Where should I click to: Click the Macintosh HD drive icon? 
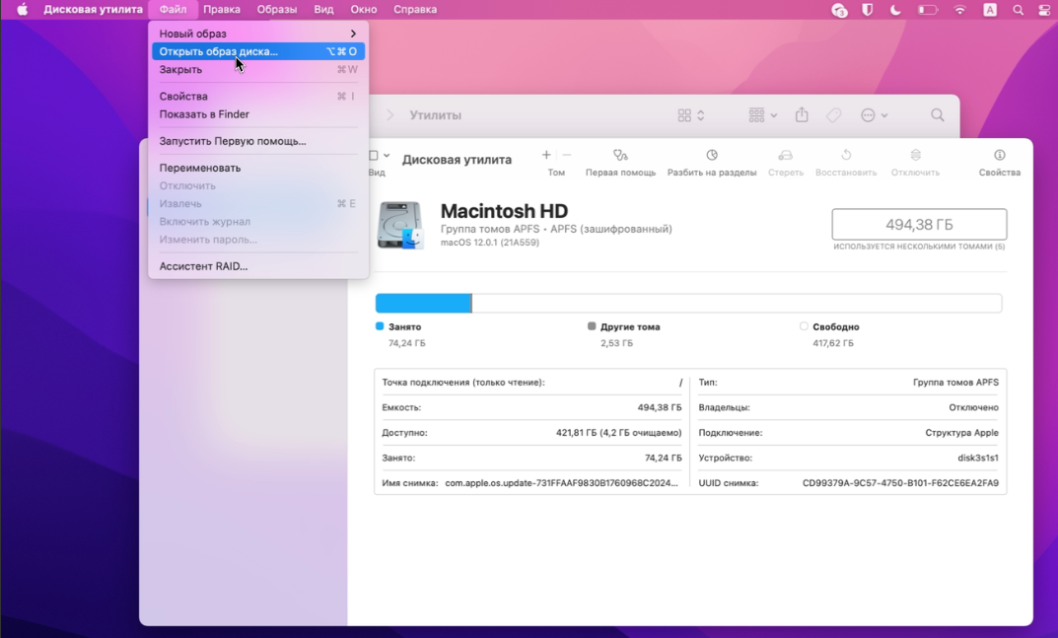tap(400, 225)
